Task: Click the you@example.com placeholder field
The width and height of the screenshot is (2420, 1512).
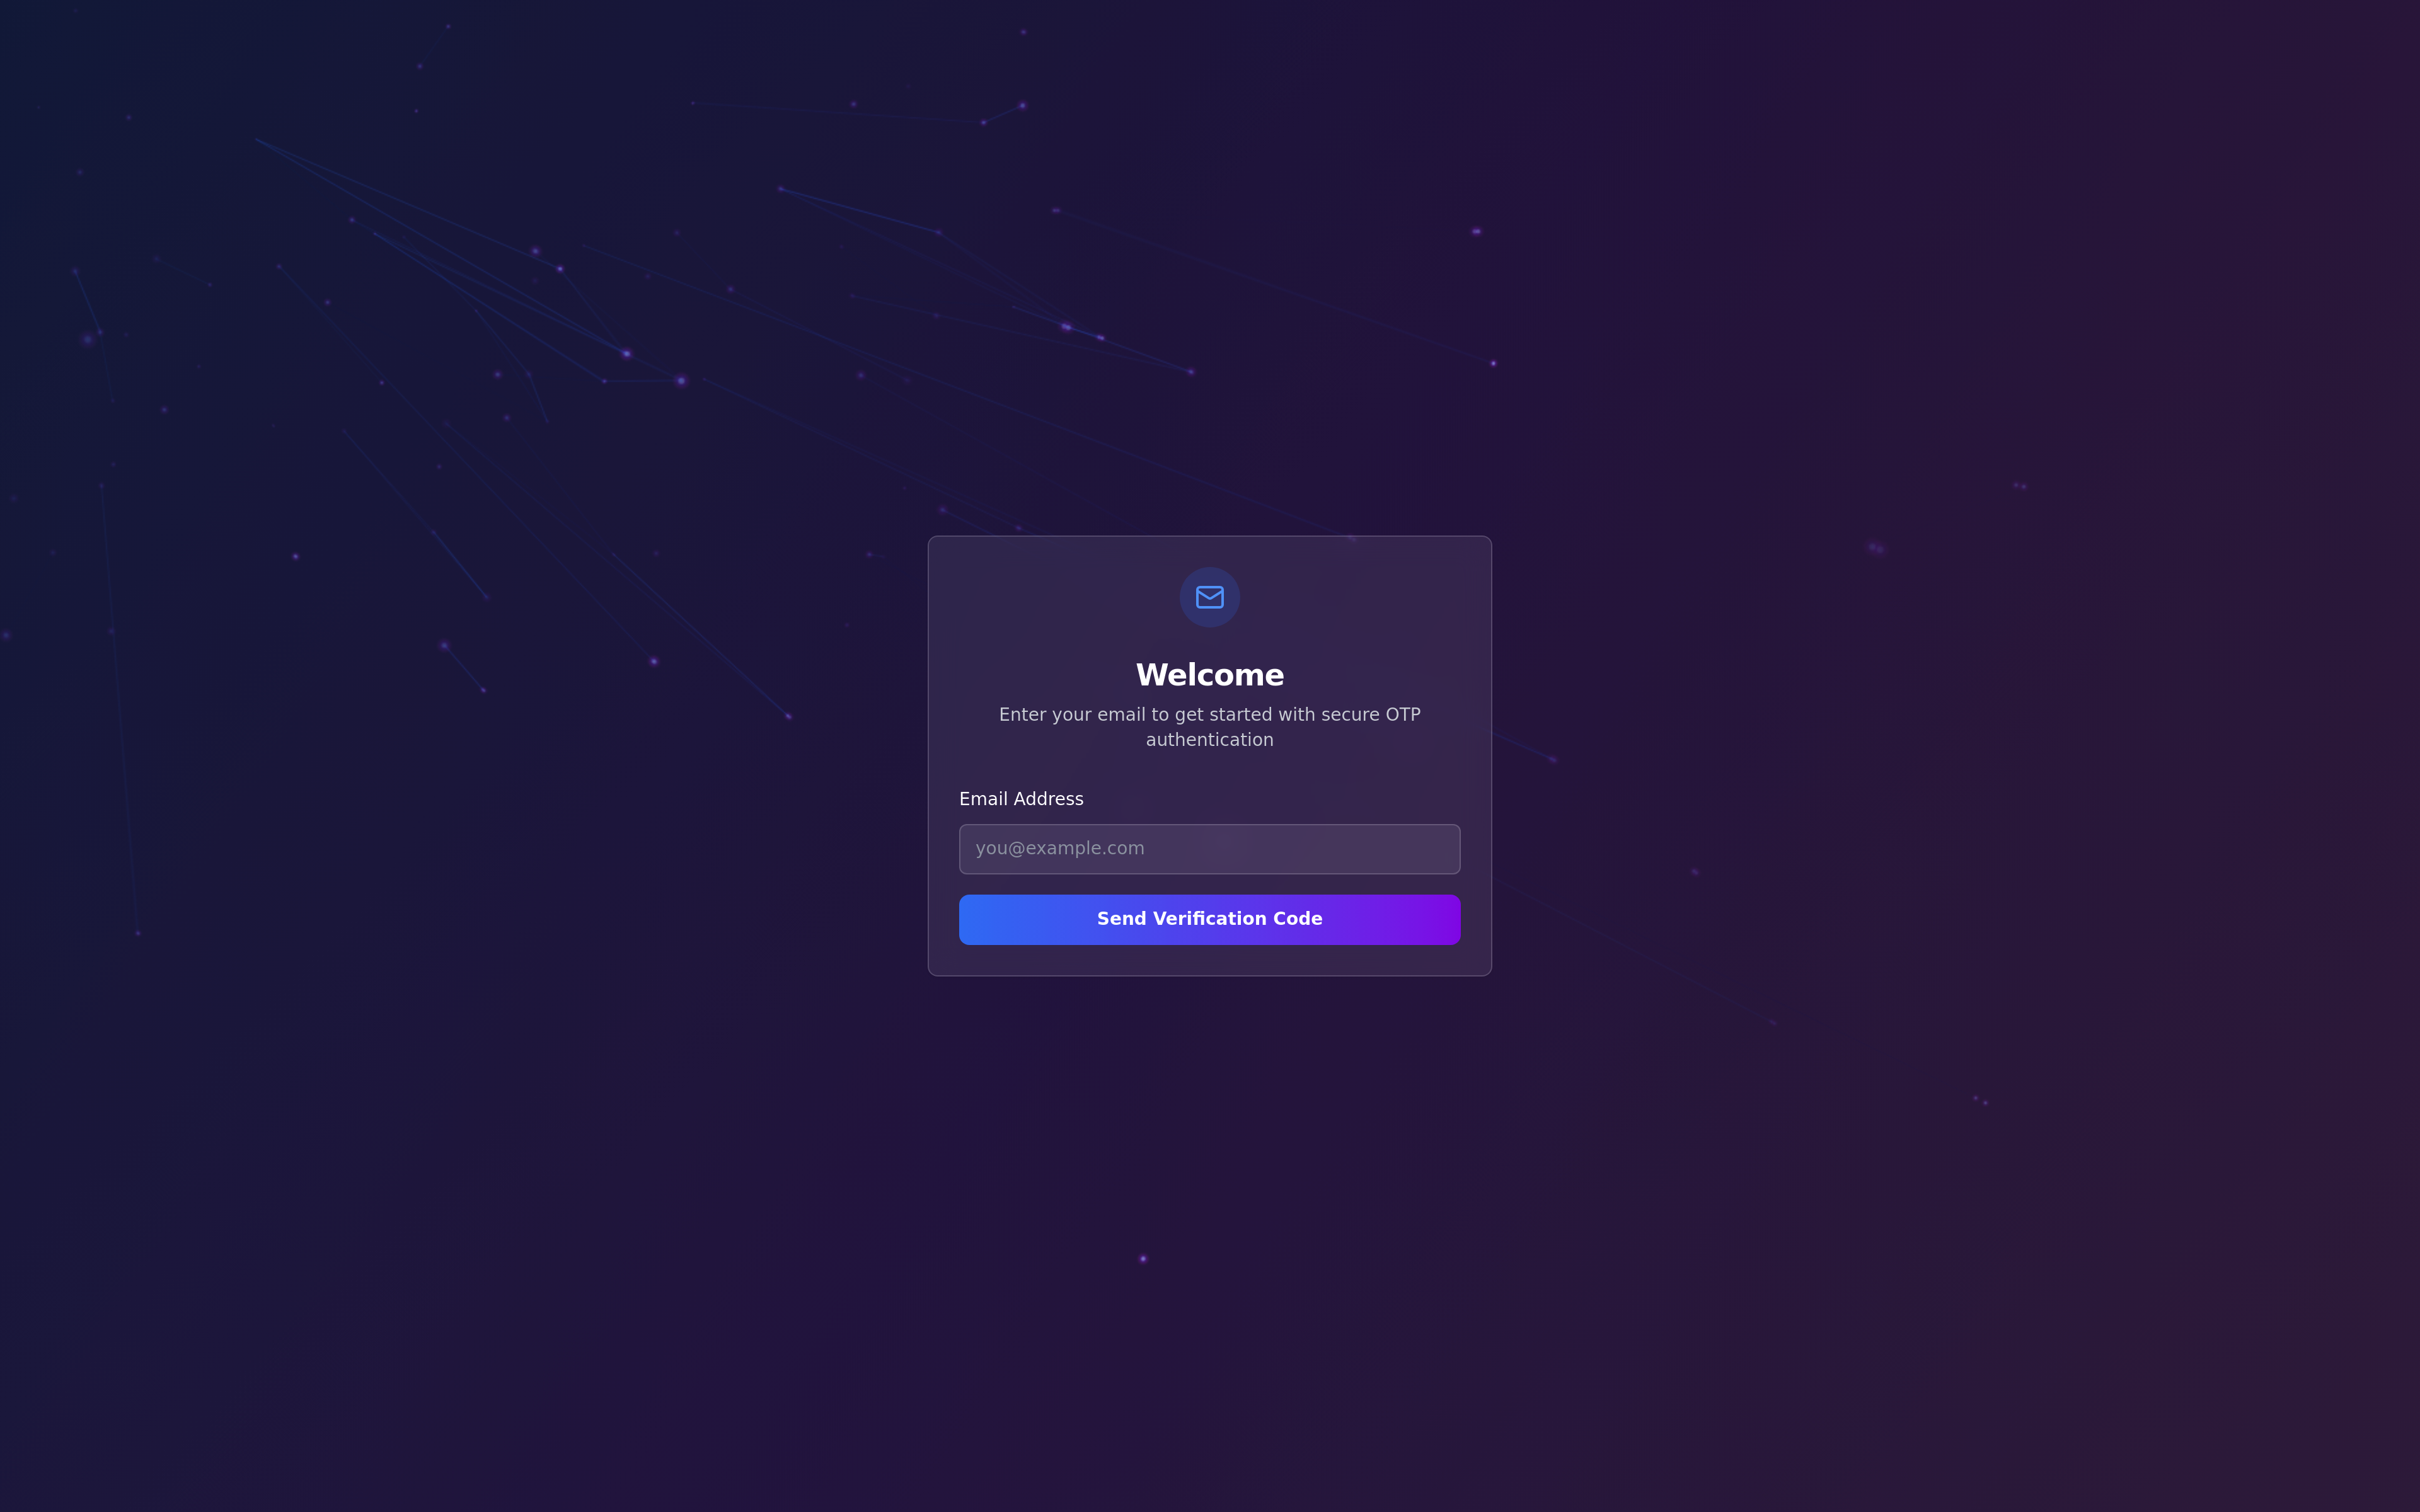Action: click(x=1209, y=849)
